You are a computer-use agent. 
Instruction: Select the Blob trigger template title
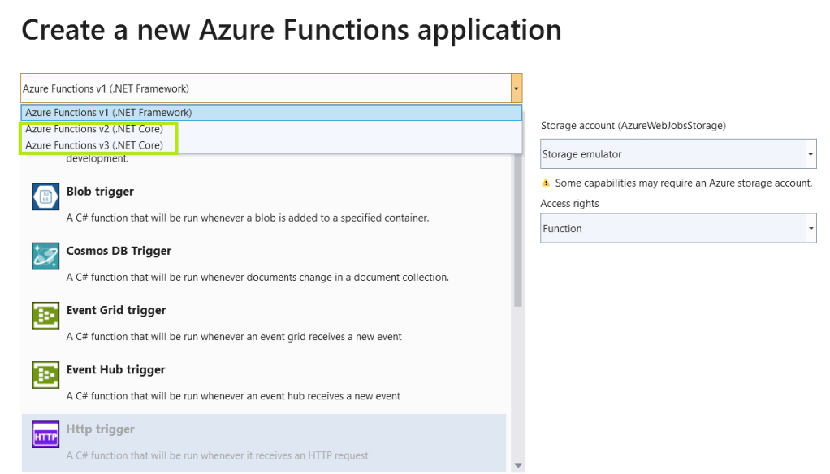(x=100, y=192)
